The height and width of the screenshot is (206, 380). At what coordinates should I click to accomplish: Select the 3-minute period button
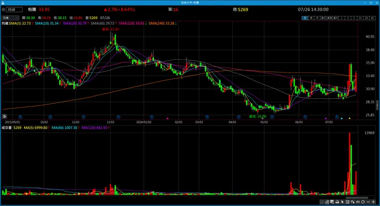pos(348,18)
